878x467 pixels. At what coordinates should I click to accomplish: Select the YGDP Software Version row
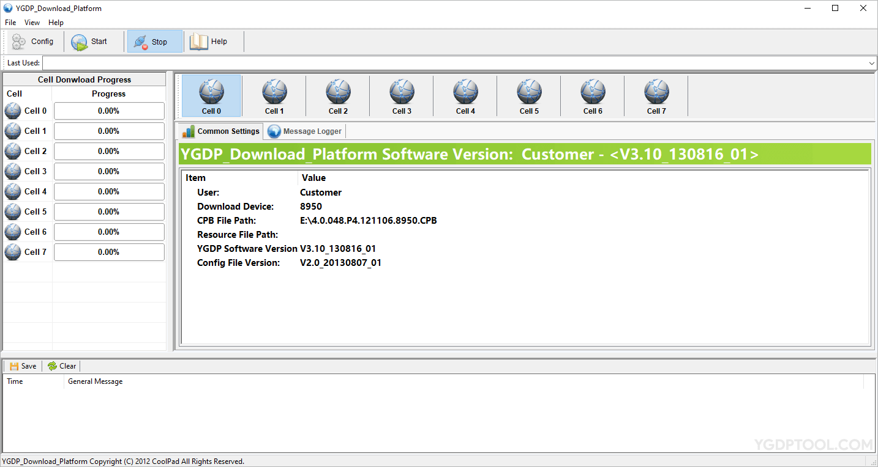click(525, 249)
